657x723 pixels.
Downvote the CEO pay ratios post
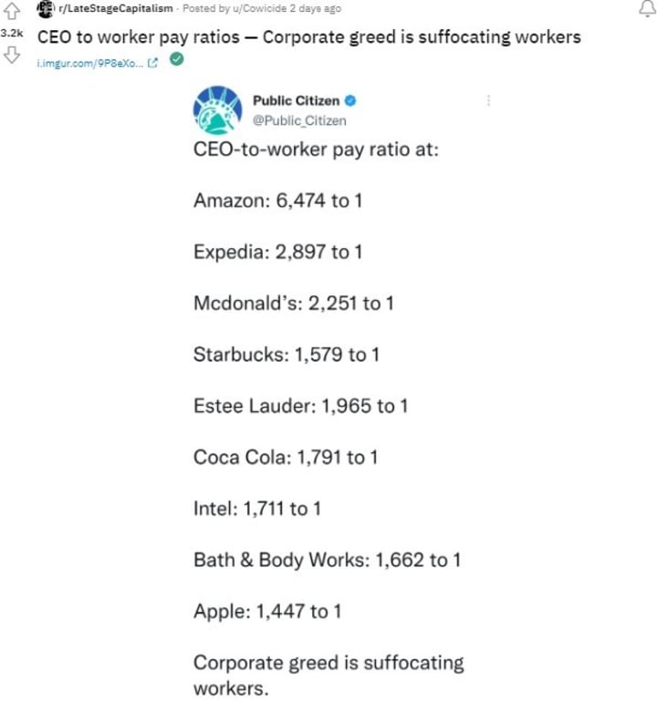click(x=12, y=55)
